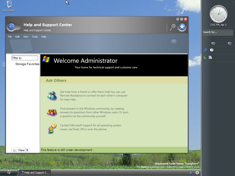Click 'This feature is still under development' text
Image resolution: width=235 pixels, height=176 pixels.
[x=68, y=150]
